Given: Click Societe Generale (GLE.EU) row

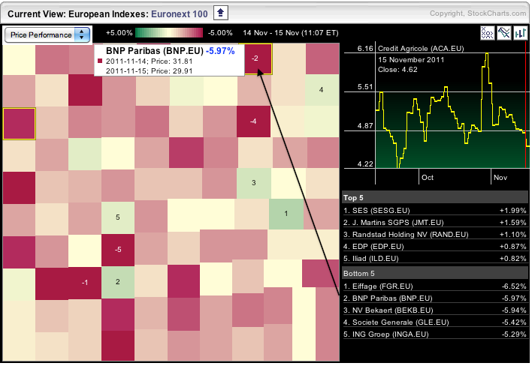Looking at the screenshot, I should [435, 322].
